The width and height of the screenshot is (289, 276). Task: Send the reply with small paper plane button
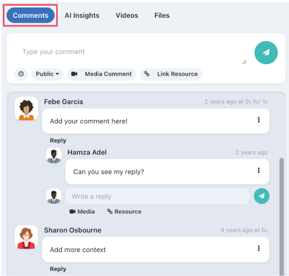coord(261,196)
